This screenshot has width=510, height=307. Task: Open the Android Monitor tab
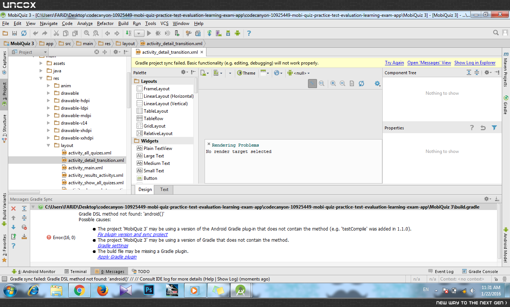click(x=33, y=272)
